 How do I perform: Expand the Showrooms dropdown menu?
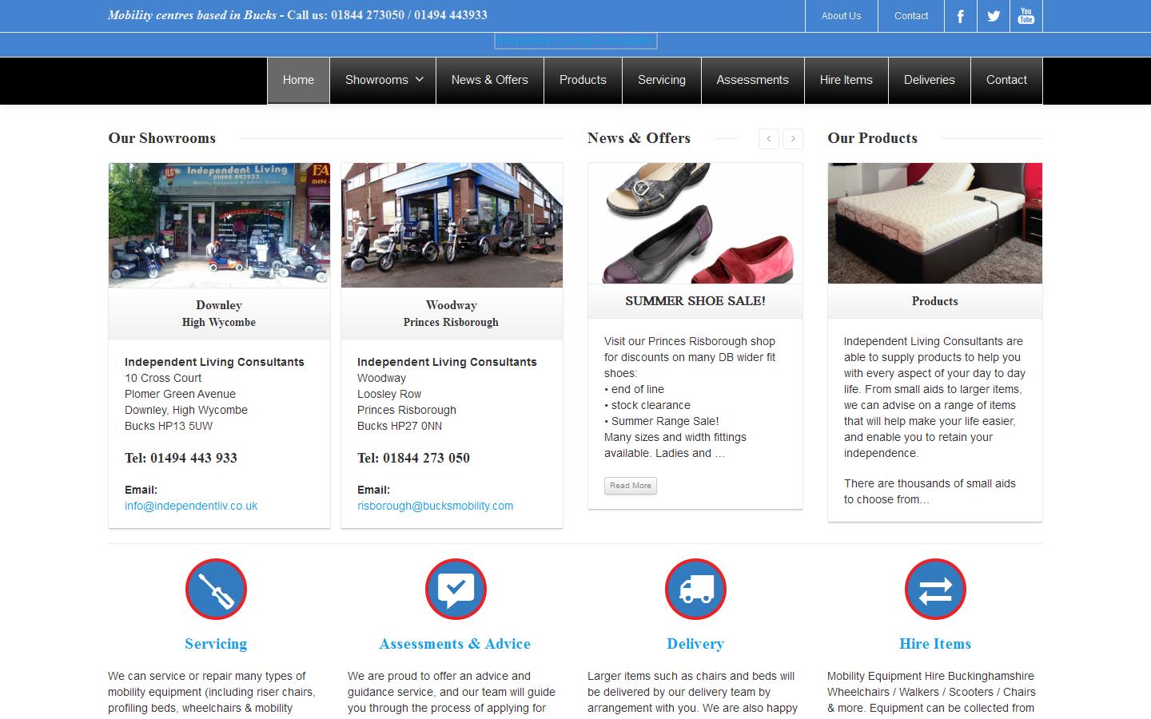382,80
